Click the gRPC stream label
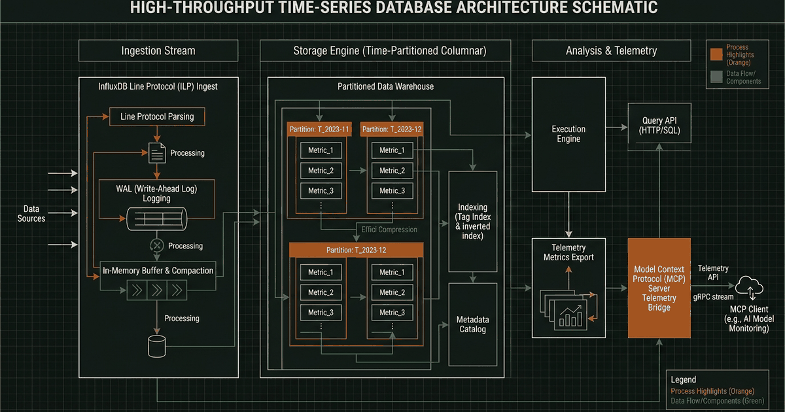Image resolution: width=785 pixels, height=412 pixels. pyautogui.click(x=714, y=296)
